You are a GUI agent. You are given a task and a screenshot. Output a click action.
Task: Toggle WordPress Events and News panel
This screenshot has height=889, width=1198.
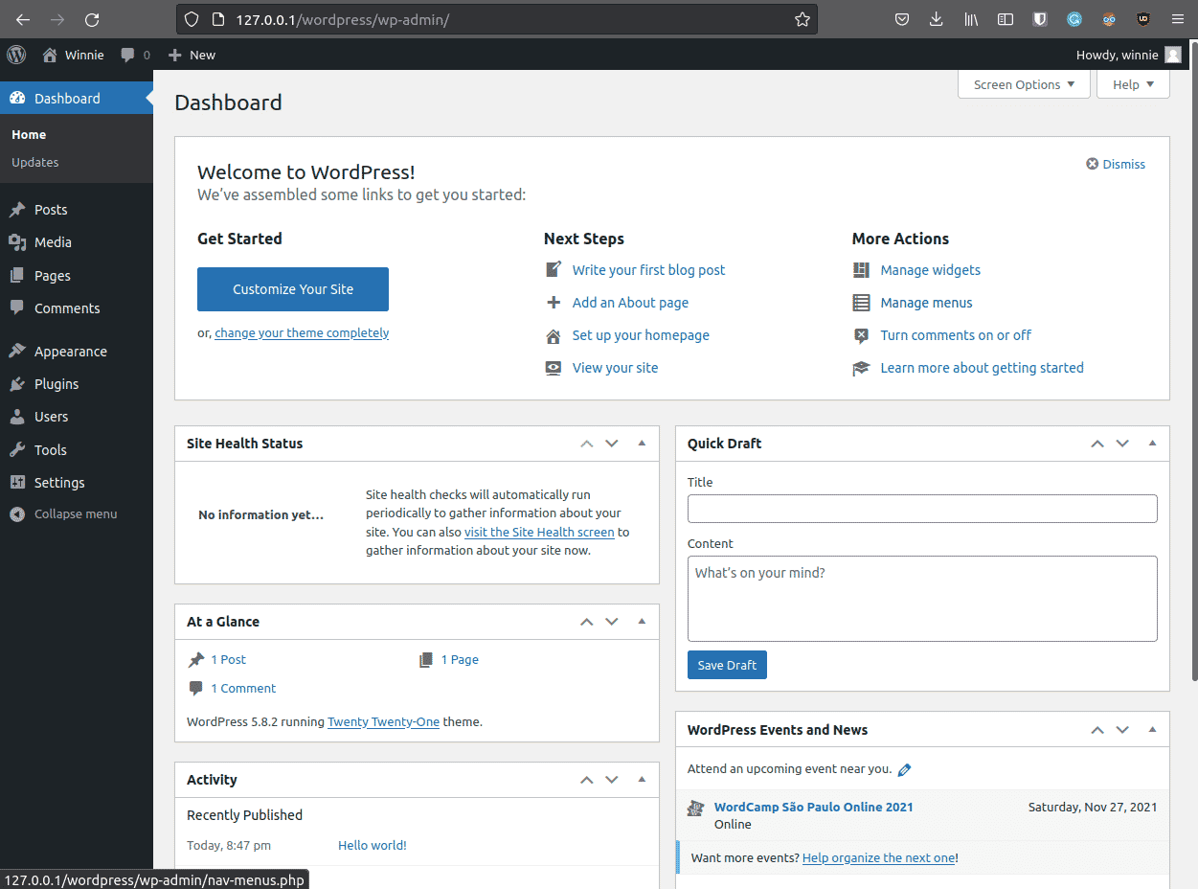(x=1152, y=730)
